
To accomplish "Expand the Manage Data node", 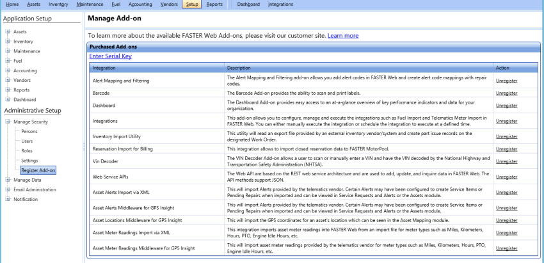I will pos(7,180).
